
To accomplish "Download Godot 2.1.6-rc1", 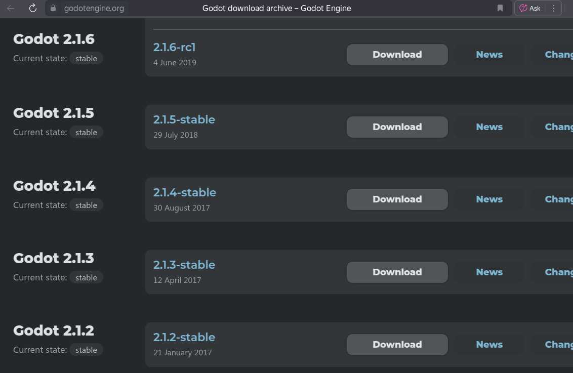I will pos(397,55).
